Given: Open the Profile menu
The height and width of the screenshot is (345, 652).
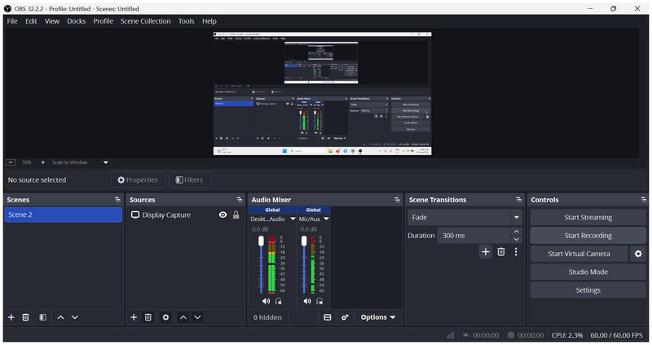Looking at the screenshot, I should (x=104, y=21).
